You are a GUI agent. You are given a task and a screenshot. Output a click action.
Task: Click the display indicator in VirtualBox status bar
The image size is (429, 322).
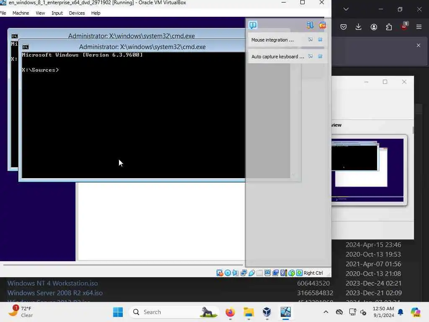267,273
